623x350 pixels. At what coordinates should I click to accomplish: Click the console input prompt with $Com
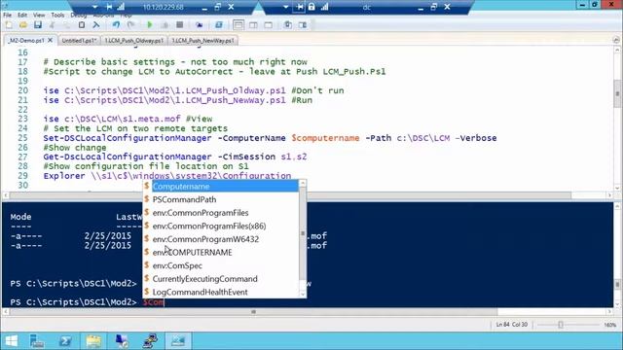coord(154,302)
